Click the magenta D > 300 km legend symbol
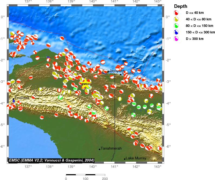Viewport: 215px width, 180px height. click(176, 39)
